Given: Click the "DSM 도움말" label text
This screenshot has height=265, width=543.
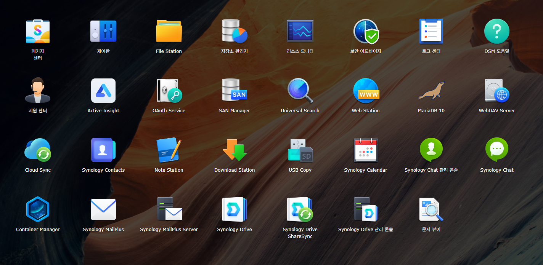Looking at the screenshot, I should (x=497, y=51).
